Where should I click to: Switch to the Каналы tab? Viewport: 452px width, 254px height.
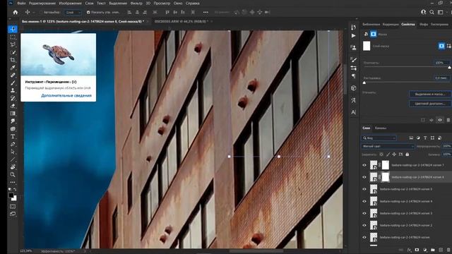(381, 128)
